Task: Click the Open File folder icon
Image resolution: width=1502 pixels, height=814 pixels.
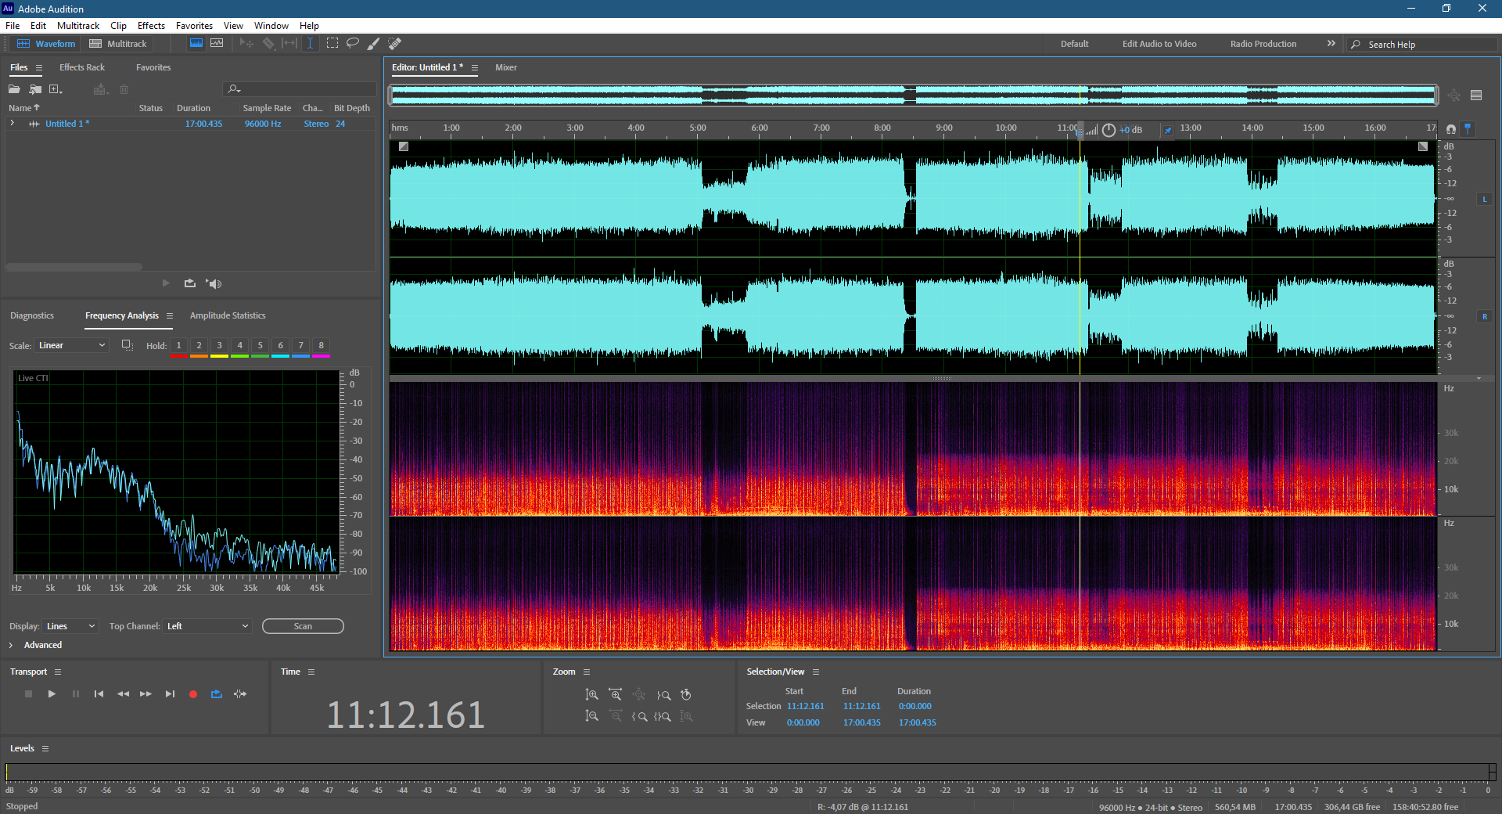Action: click(14, 89)
